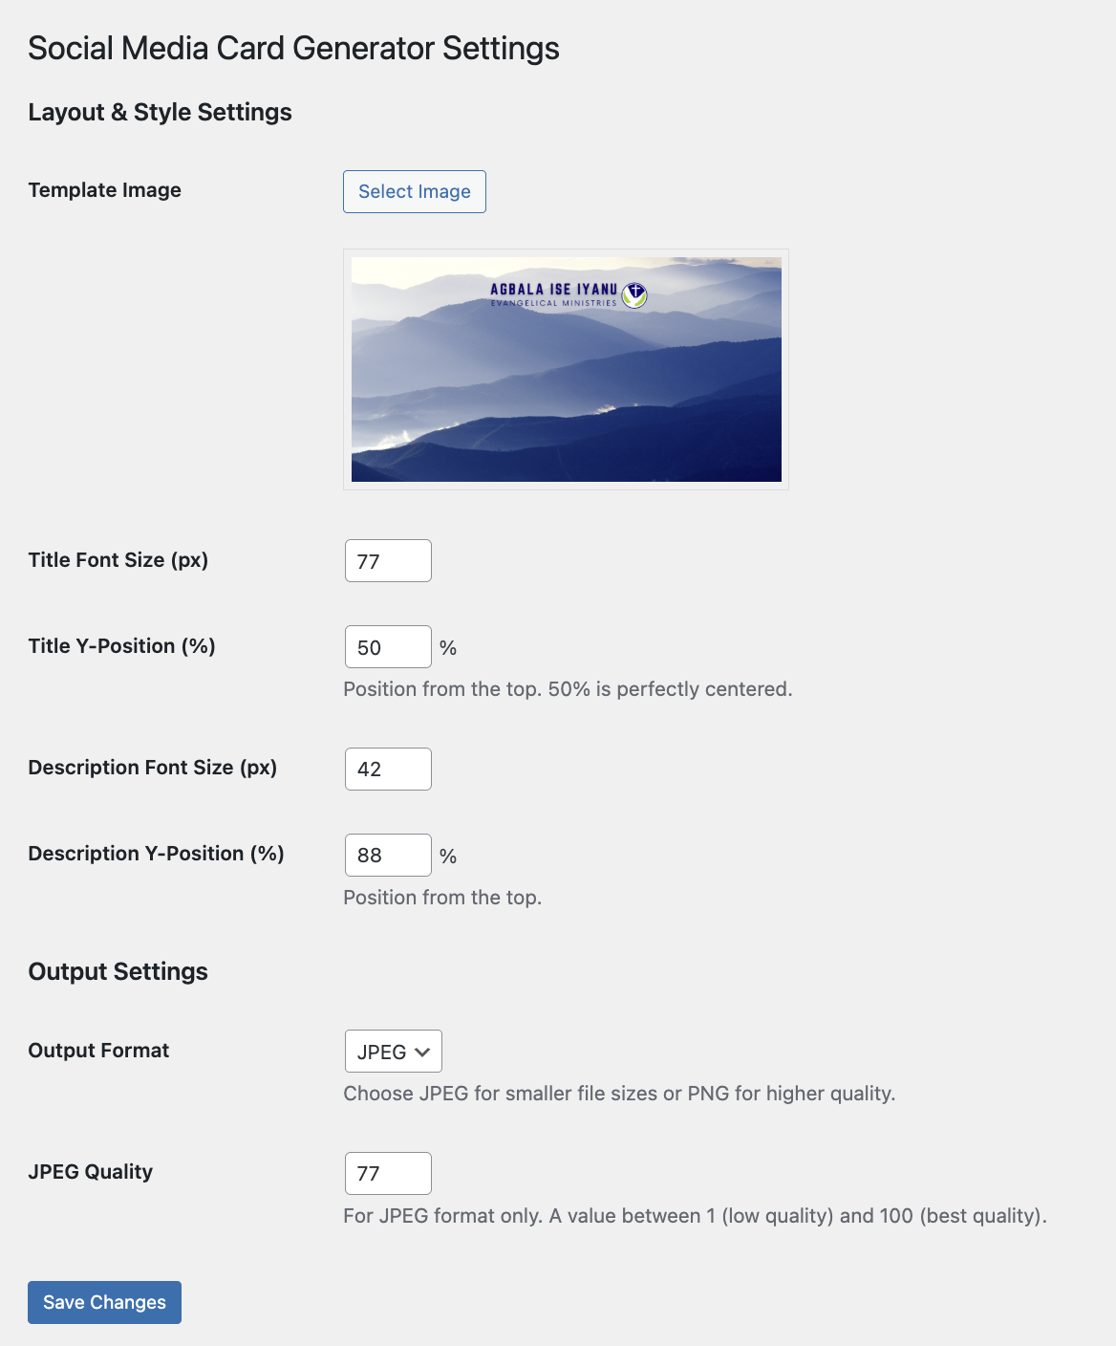Viewport: 1116px width, 1346px height.
Task: Focus the Description Font Size input
Action: click(x=388, y=770)
